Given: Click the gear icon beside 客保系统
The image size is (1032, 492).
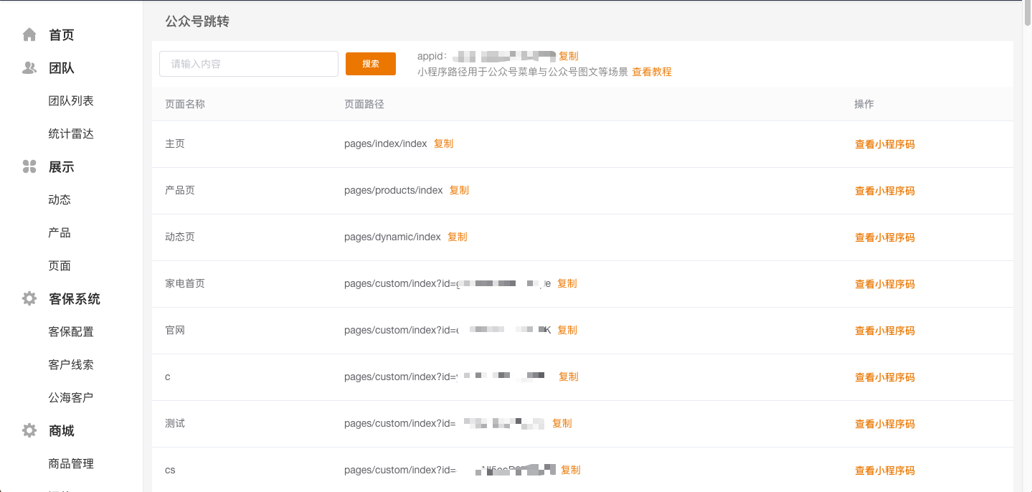Looking at the screenshot, I should (29, 298).
